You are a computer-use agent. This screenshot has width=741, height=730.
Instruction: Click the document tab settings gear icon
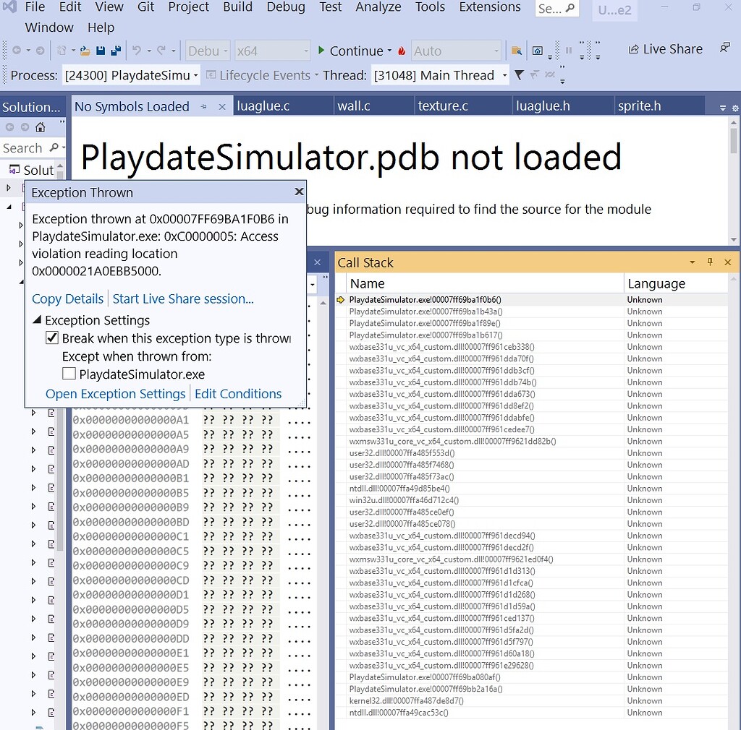[735, 108]
